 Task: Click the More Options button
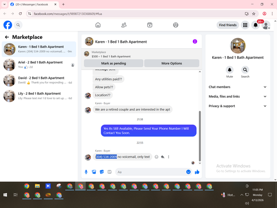(x=172, y=63)
